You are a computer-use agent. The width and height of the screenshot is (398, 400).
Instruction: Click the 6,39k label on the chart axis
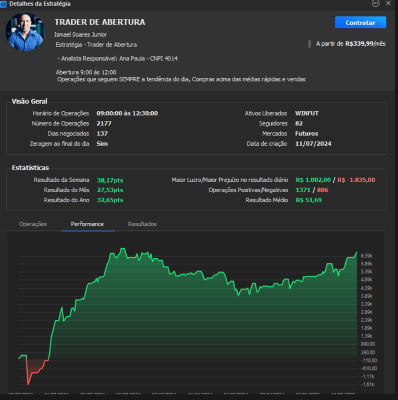coord(367,256)
